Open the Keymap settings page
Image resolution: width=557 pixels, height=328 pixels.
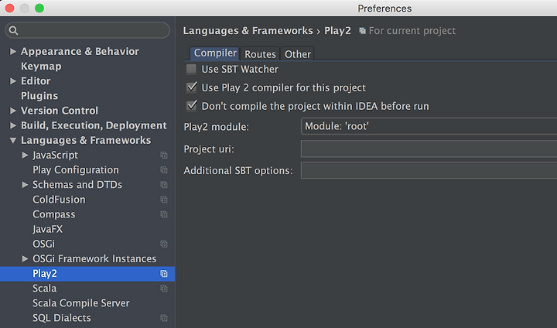tap(41, 67)
